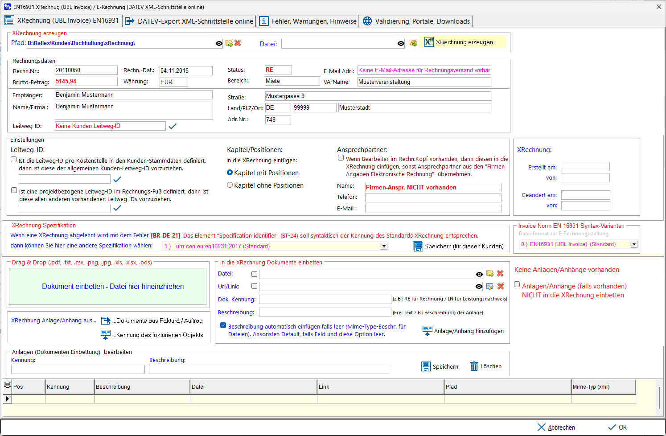This screenshot has width=666, height=436.
Task: Switch to DATEV-Export XML-Schnittstelle online tab
Action: 189,21
